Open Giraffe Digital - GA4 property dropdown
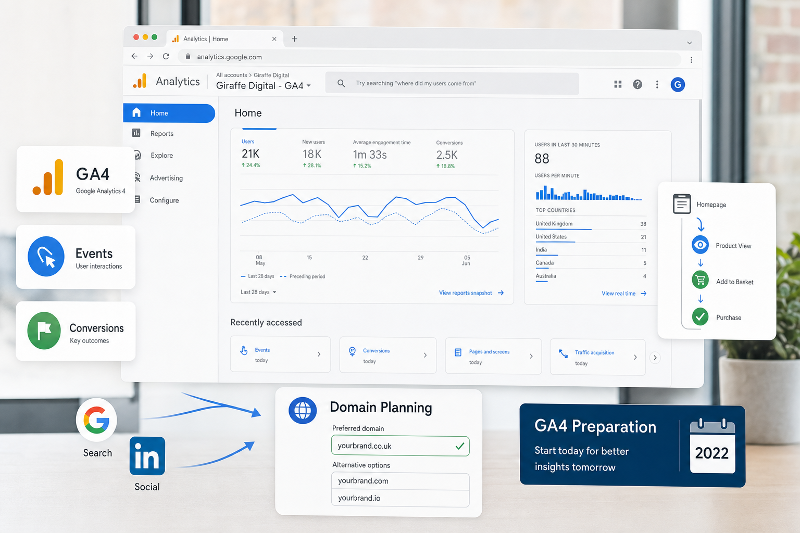Screen dimensions: 800x533 click(264, 86)
